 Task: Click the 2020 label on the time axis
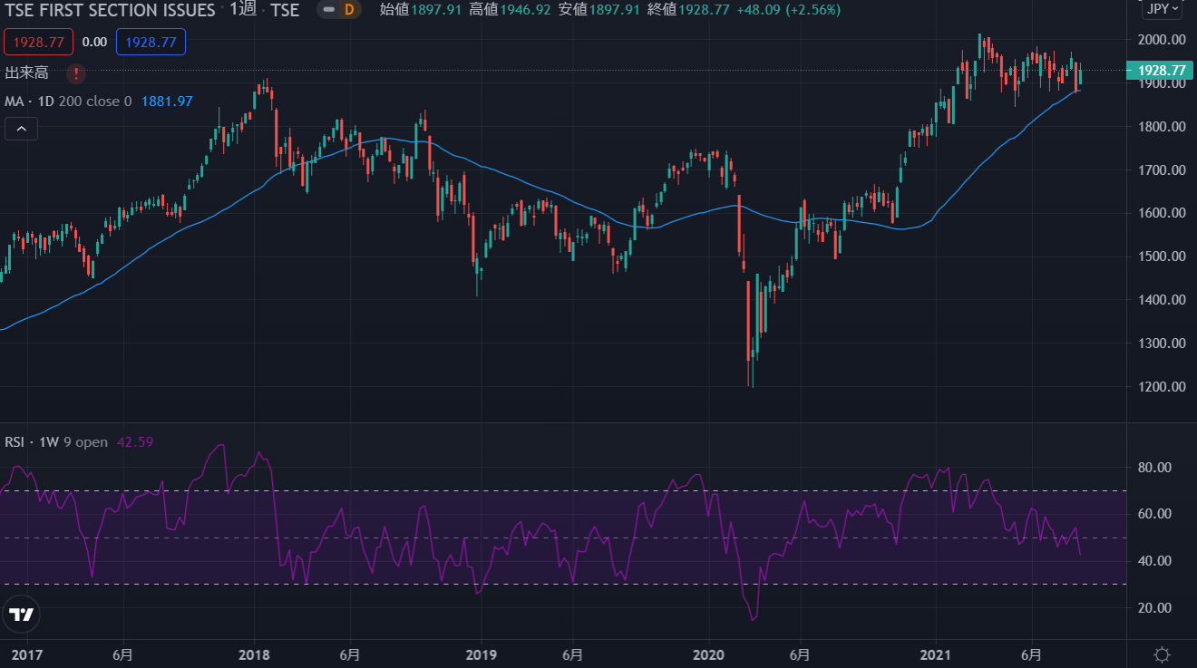coord(707,654)
